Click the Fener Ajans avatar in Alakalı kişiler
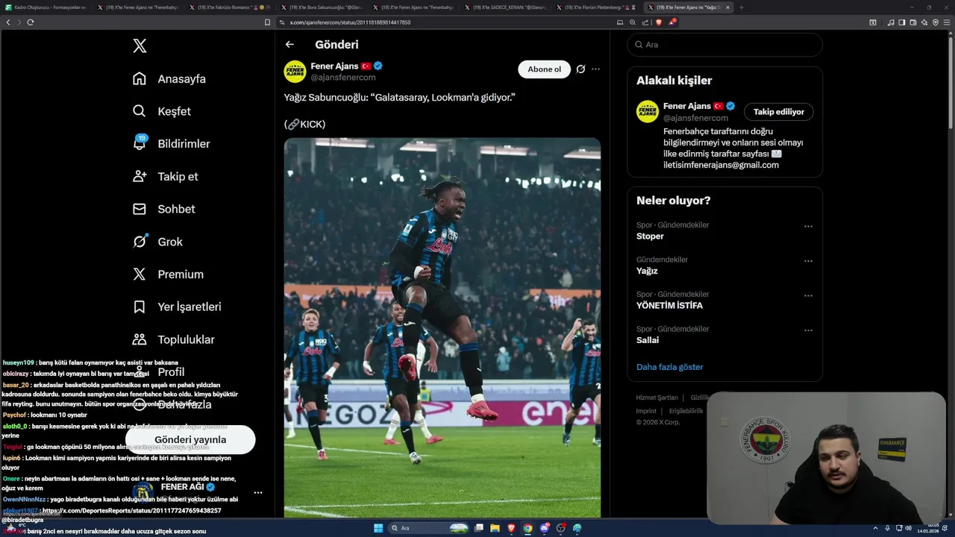The height and width of the screenshot is (537, 955). [x=647, y=112]
